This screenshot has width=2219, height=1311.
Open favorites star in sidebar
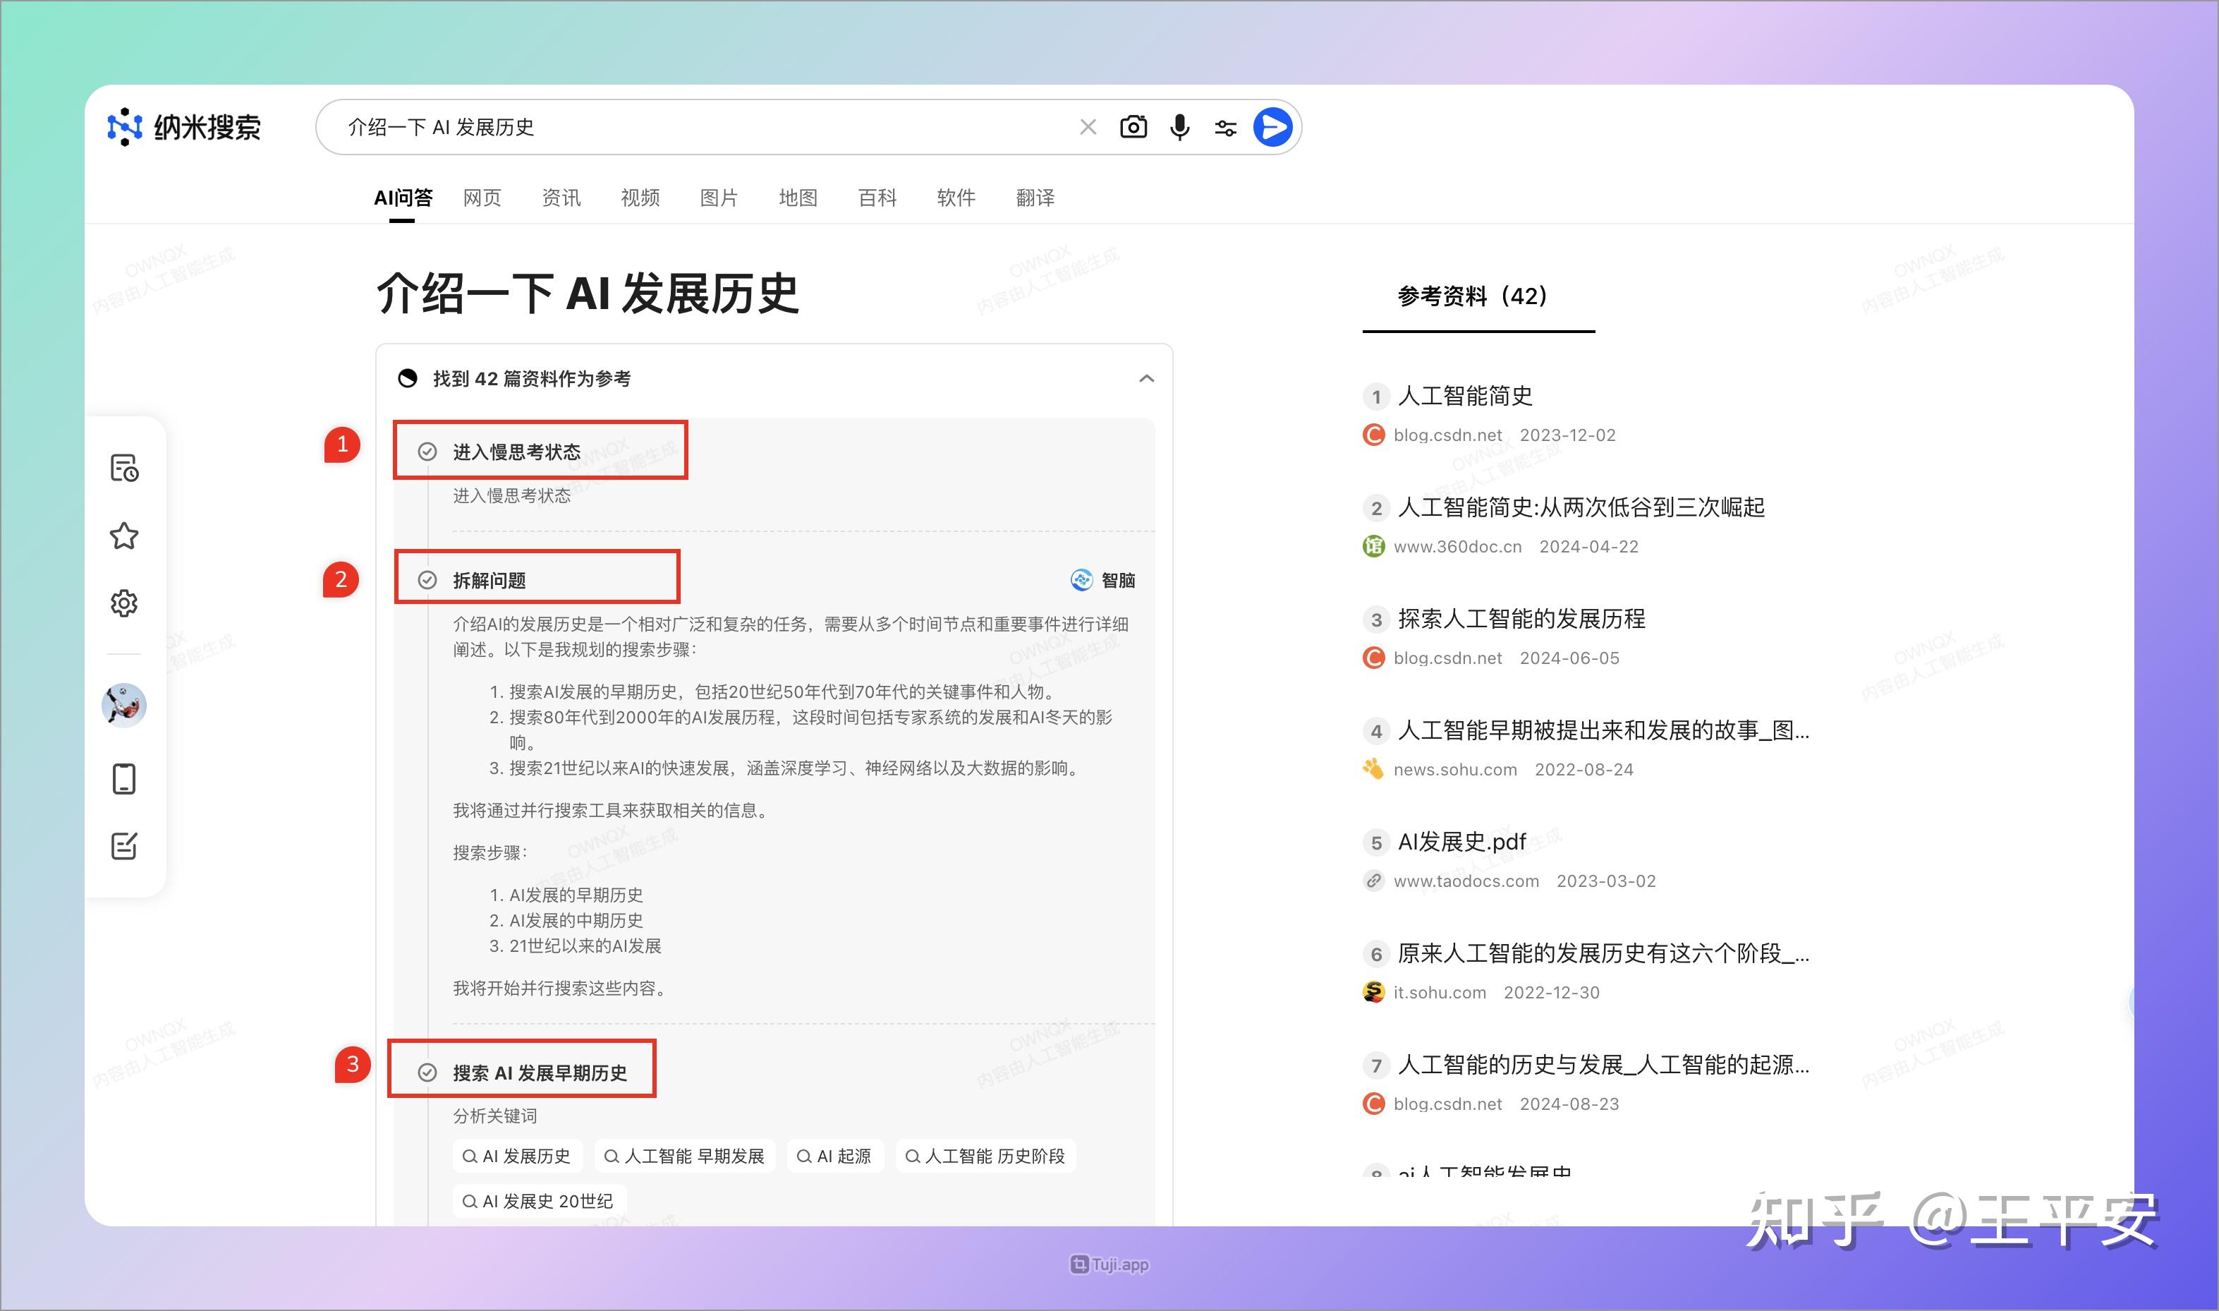pos(125,536)
